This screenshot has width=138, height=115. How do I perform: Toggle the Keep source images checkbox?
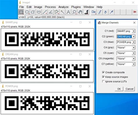[103, 77]
